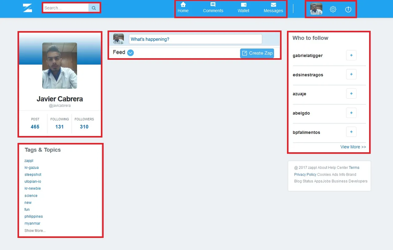View the 131 following count
The image size is (393, 250).
pos(60,127)
